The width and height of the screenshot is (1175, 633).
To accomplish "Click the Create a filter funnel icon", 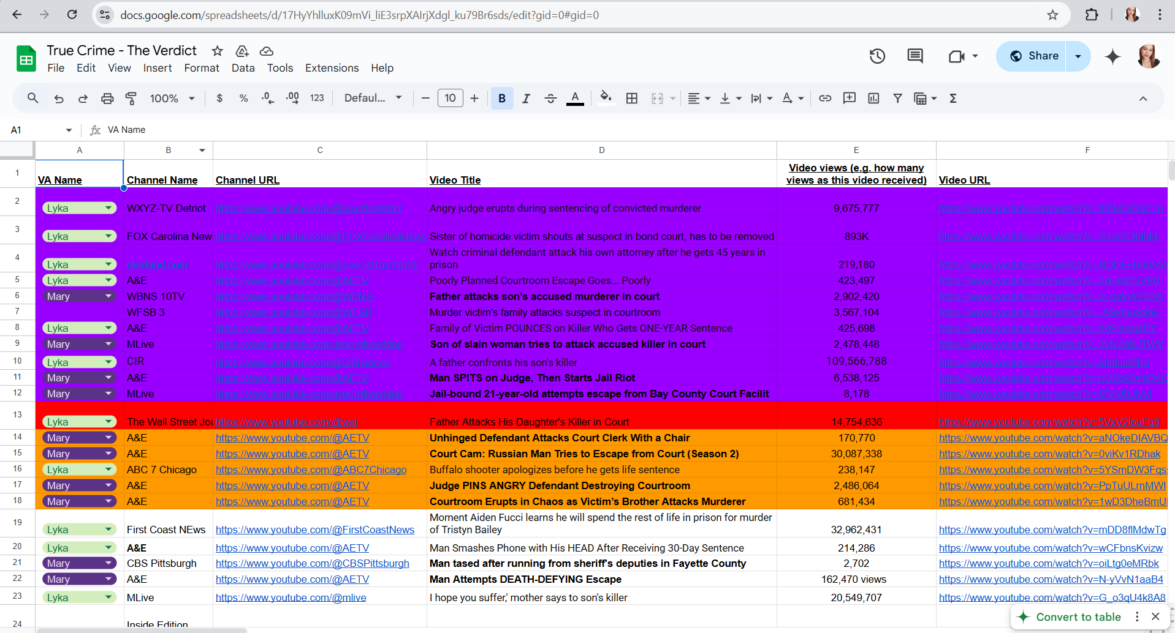I will 897,98.
